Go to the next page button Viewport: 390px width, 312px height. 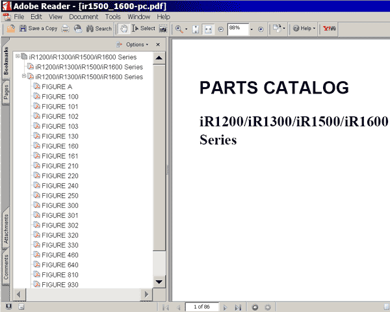225,307
